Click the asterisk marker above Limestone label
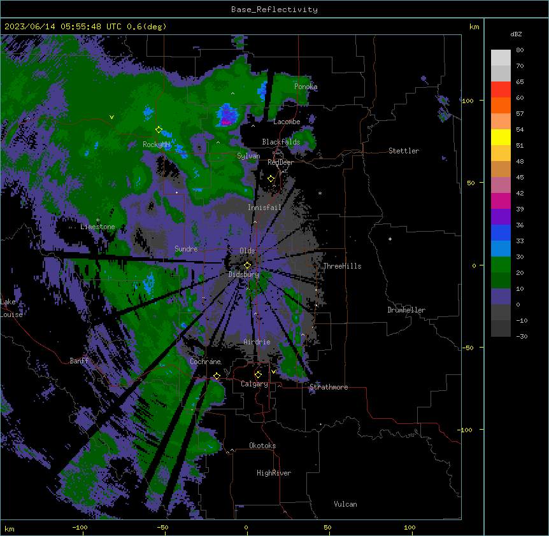This screenshot has width=549, height=536. [97, 220]
